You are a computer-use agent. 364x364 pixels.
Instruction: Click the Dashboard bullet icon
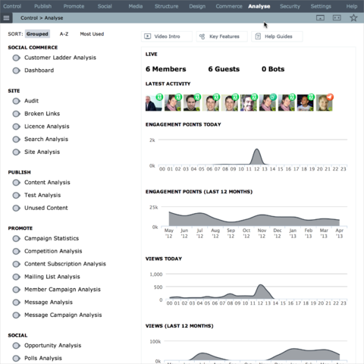[17, 71]
